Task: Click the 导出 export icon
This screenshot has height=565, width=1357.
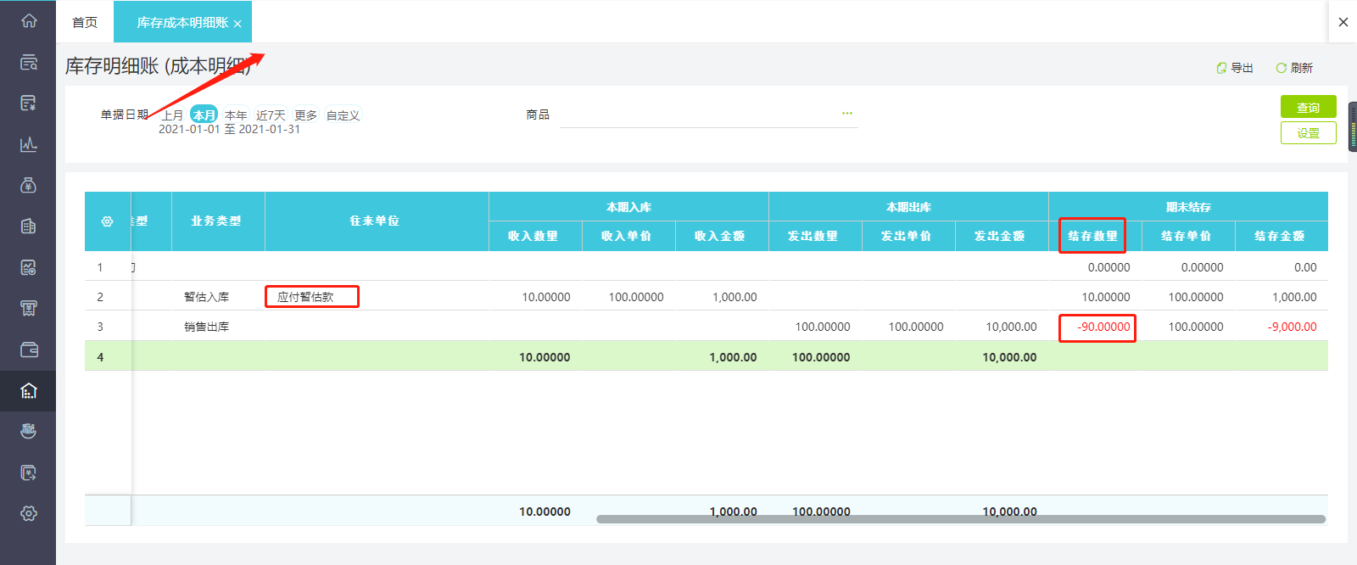Action: (1234, 68)
